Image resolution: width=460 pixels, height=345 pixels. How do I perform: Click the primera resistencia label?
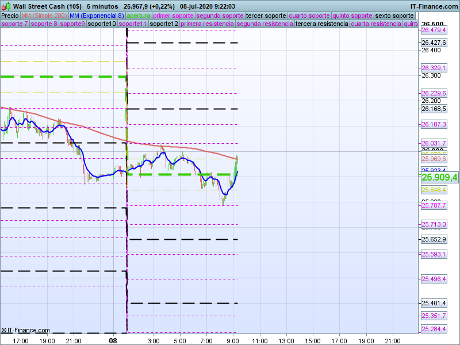[x=207, y=24]
